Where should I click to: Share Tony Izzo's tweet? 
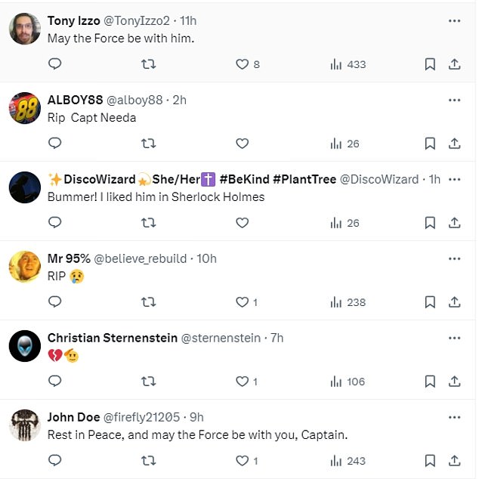pos(455,64)
